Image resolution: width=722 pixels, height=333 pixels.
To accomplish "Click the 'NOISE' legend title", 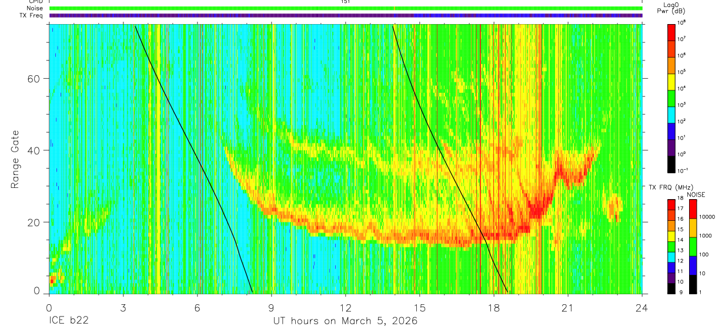I will pyautogui.click(x=696, y=194).
